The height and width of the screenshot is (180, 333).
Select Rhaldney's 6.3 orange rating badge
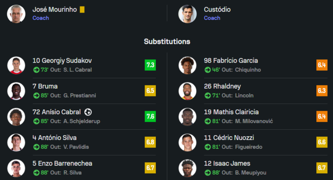tap(322, 91)
